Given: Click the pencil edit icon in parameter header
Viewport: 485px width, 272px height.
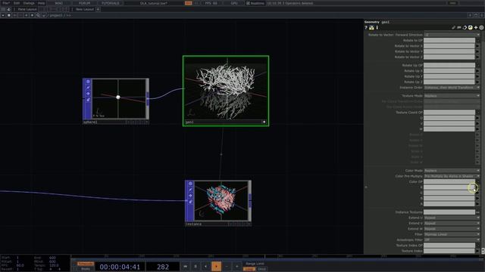Looking at the screenshot, I should point(453,28).
